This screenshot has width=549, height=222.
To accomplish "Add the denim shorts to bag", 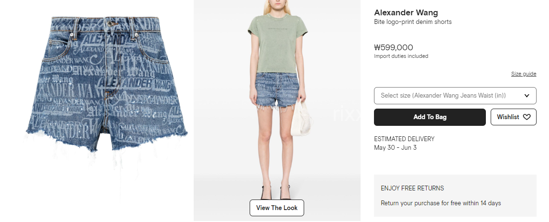I will pos(429,117).
